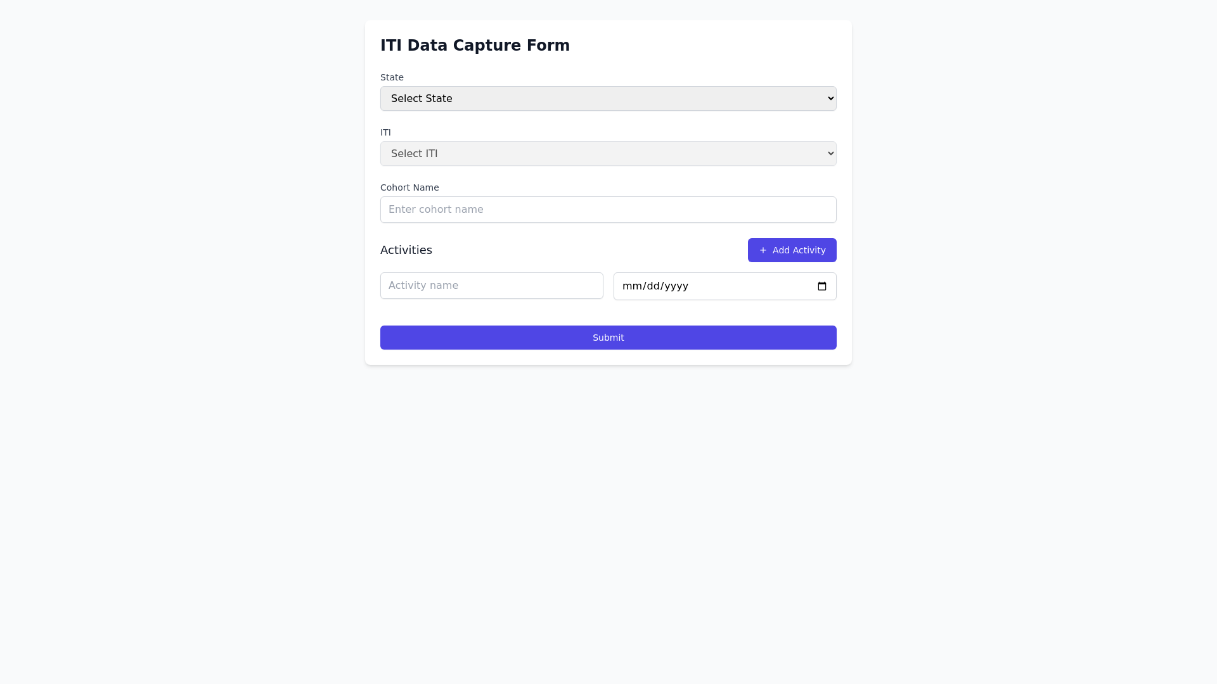The height and width of the screenshot is (684, 1217).
Task: Click the mm/dd/yyyy date field
Action: point(697,286)
